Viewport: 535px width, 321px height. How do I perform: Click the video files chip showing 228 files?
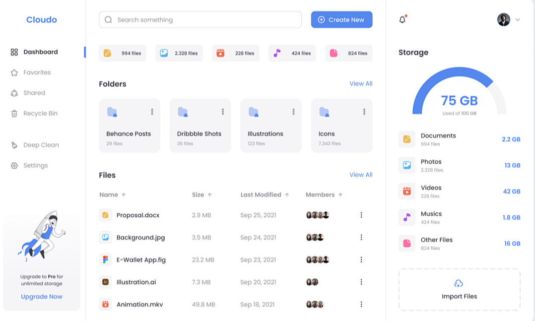point(236,53)
